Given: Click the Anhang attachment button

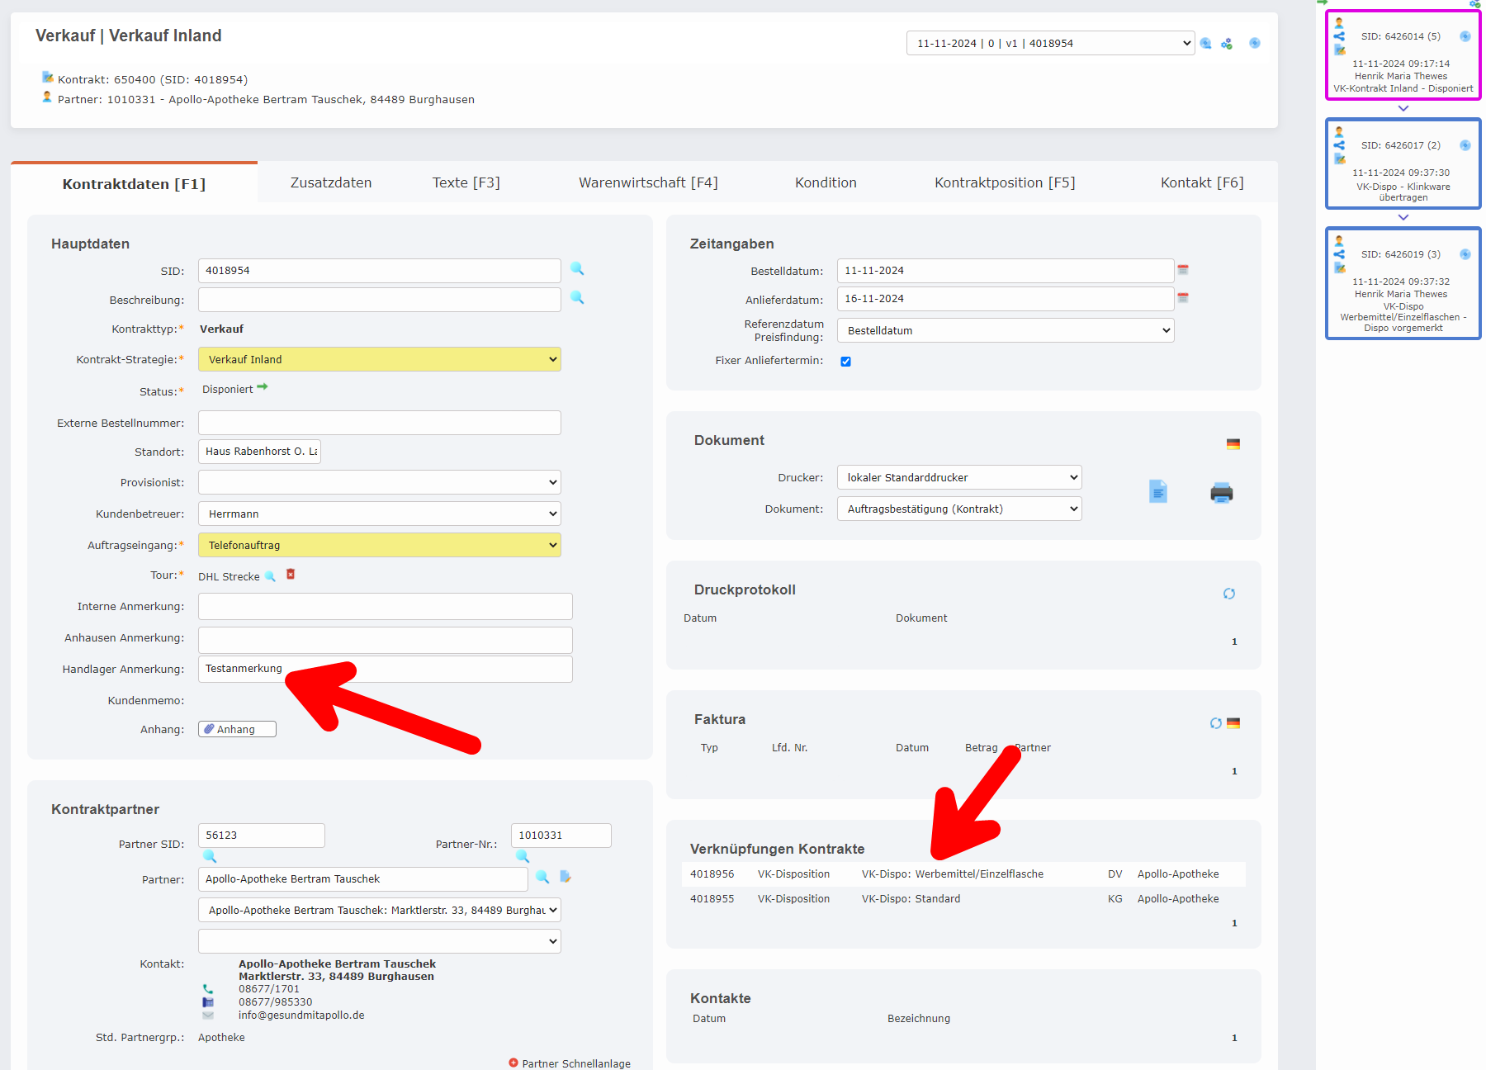Looking at the screenshot, I should coord(237,729).
